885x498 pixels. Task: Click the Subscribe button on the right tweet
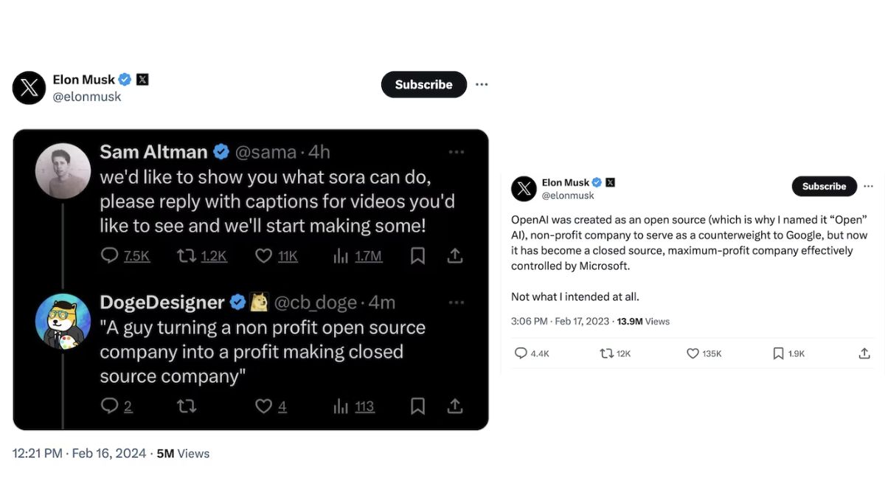(x=824, y=186)
